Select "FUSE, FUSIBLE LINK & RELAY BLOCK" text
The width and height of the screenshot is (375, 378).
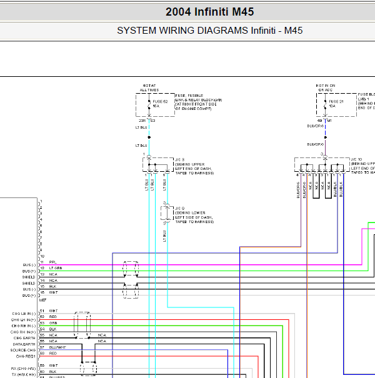[x=199, y=97]
